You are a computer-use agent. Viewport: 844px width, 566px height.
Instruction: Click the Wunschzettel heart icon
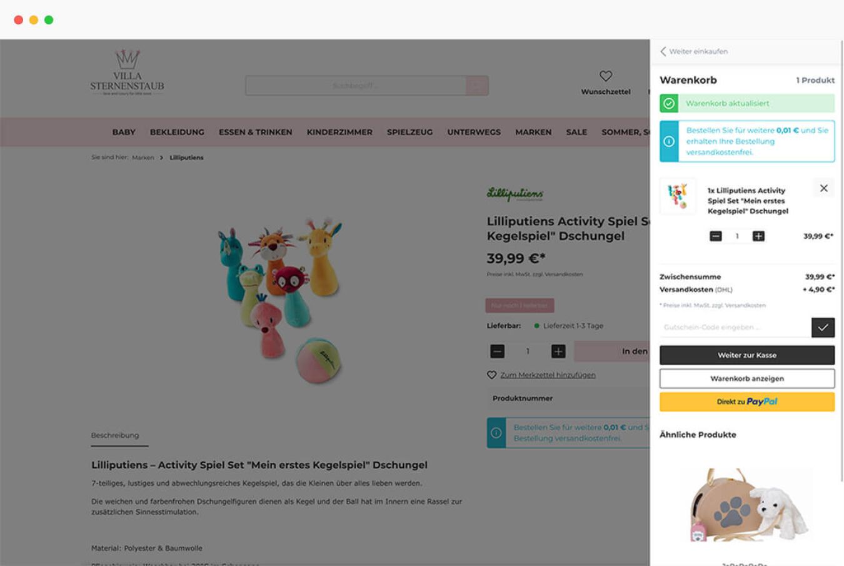click(x=606, y=76)
